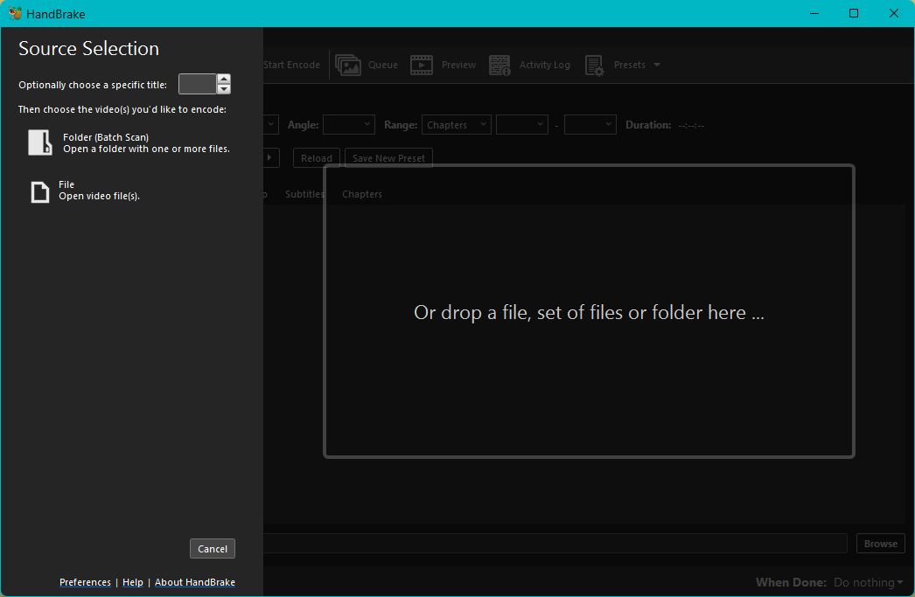Click the File document icon
This screenshot has height=597, width=915.
coord(40,191)
